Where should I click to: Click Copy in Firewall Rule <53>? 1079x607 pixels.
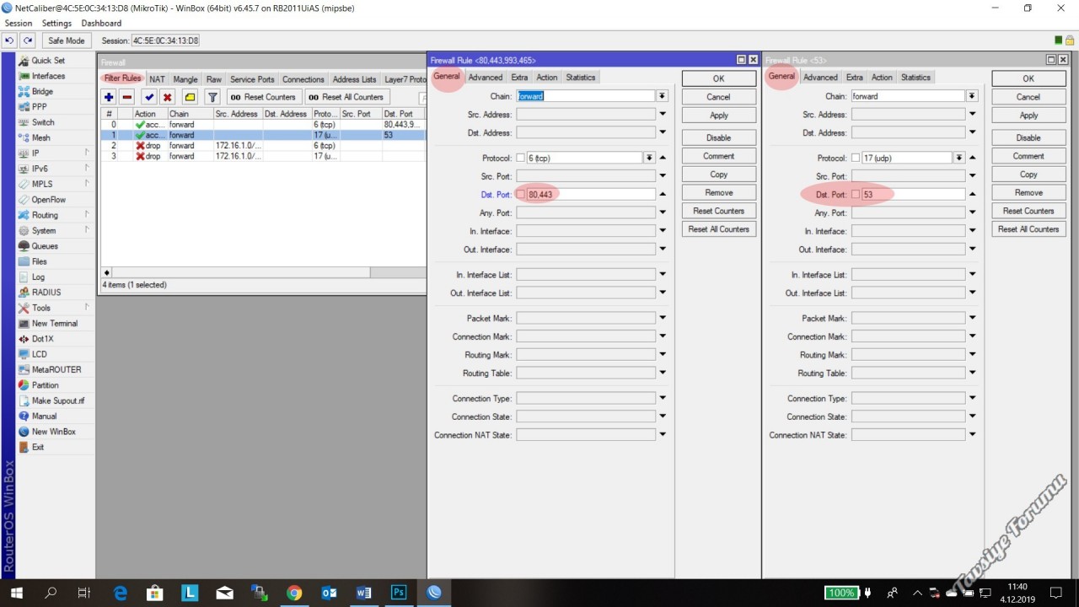click(x=1028, y=175)
